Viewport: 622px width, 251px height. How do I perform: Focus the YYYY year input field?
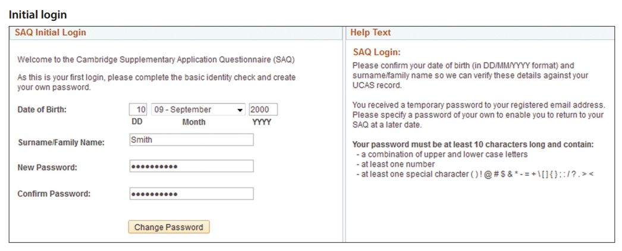[263, 110]
